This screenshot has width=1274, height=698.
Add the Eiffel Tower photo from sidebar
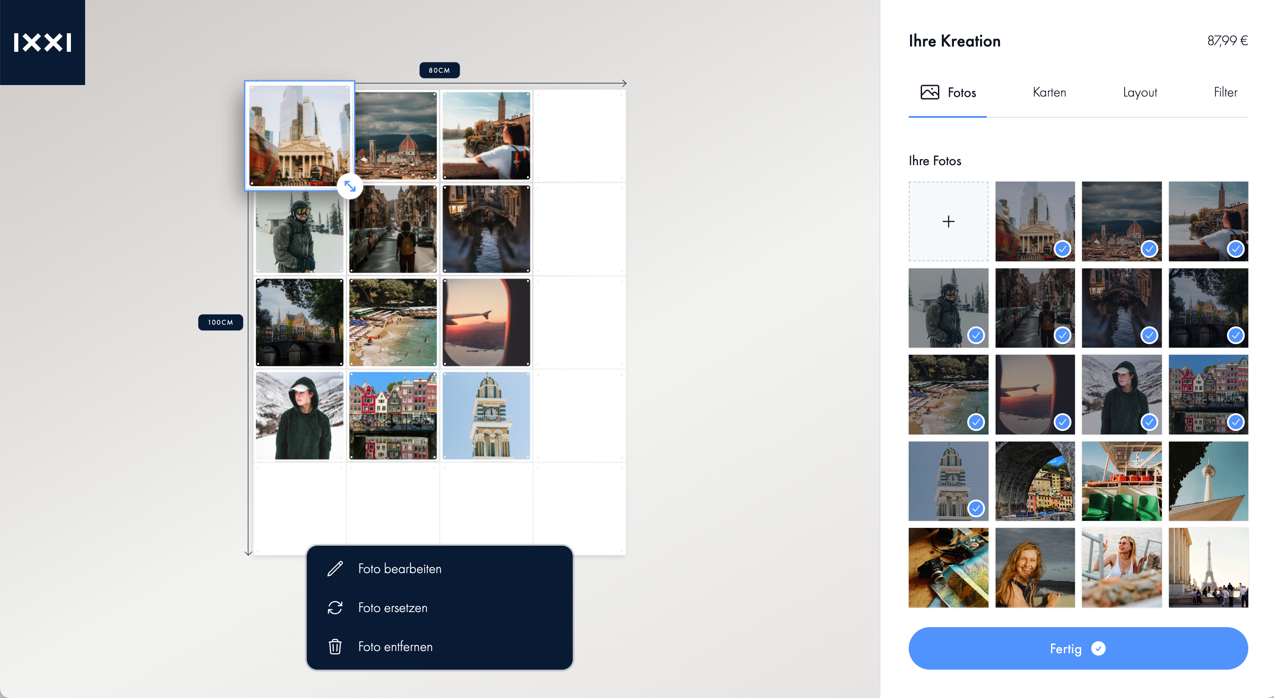[x=1208, y=568]
